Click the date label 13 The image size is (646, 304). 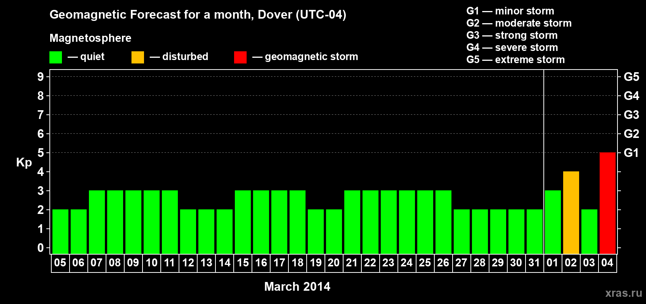(x=206, y=263)
